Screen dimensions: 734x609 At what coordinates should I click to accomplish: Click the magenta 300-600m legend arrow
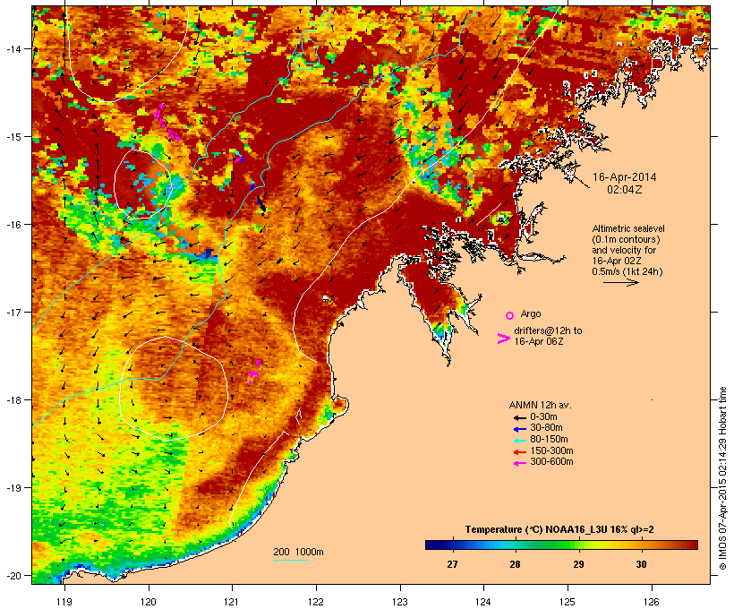click(x=519, y=463)
